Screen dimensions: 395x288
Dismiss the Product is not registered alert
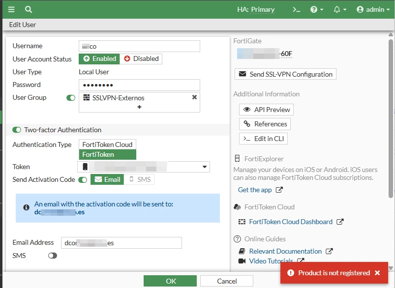[x=377, y=273]
